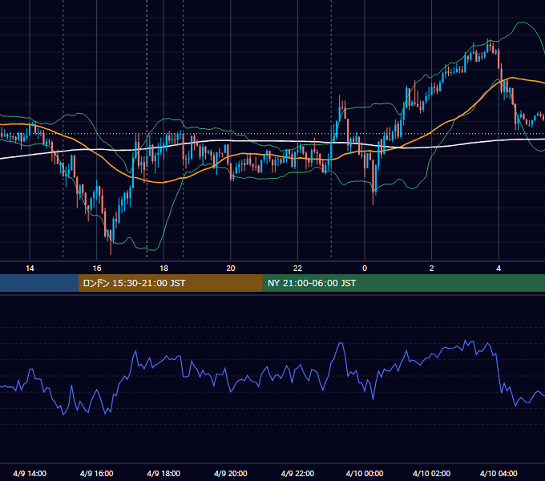
Task: Click the 0 hour label on price chart axis
Action: coord(365,269)
